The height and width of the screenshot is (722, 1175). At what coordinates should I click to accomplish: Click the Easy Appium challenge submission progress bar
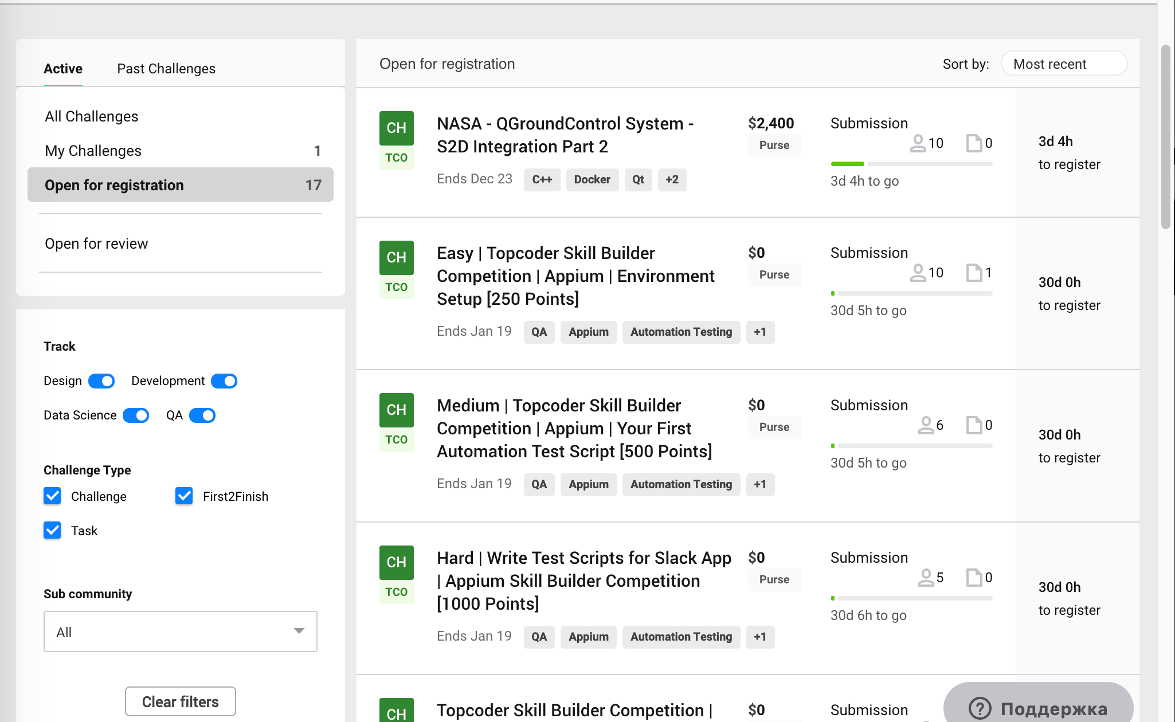click(911, 293)
